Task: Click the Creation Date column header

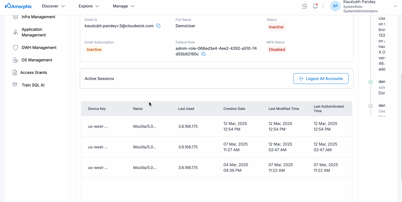Action: click(234, 109)
